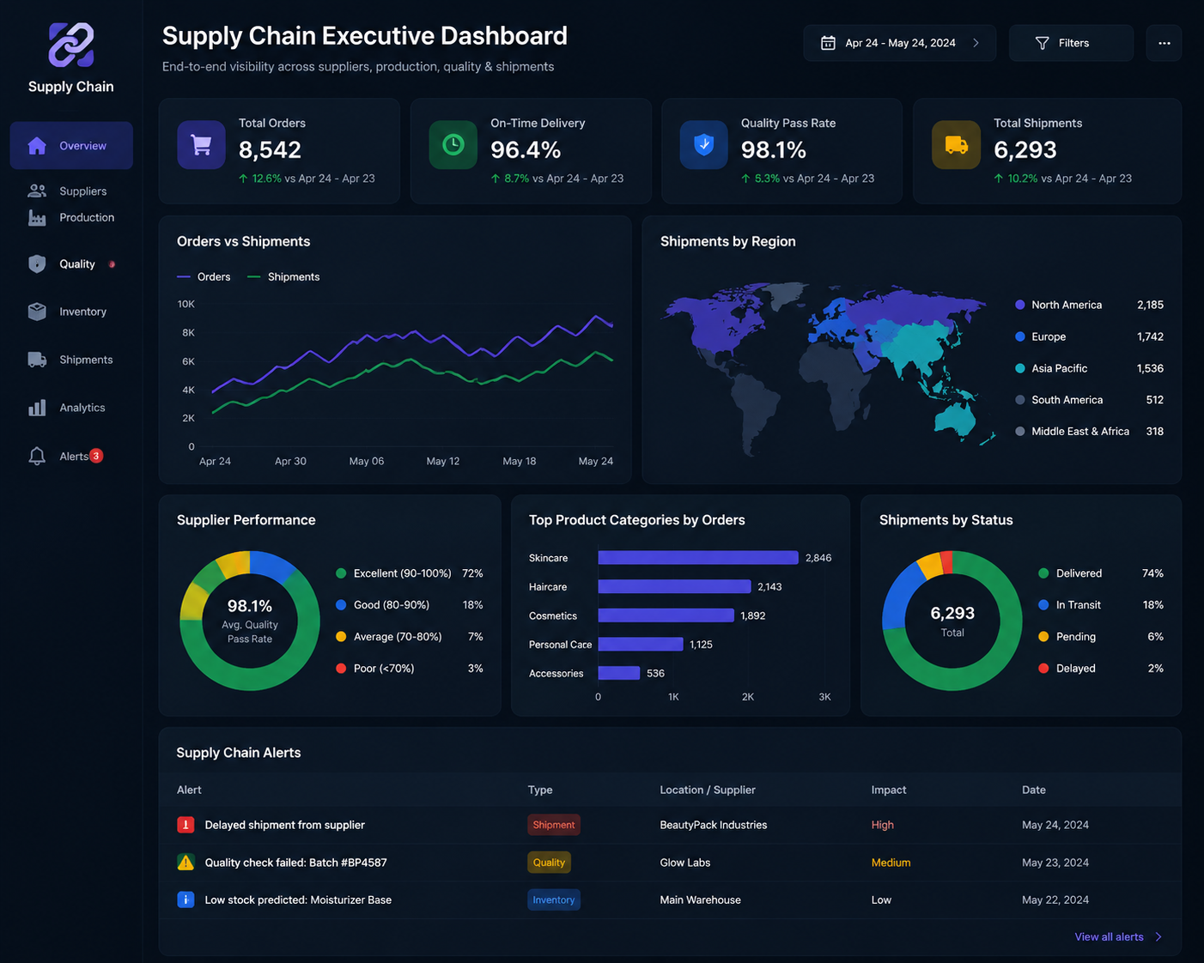
Task: Click View all alerts link
Action: tap(1110, 937)
